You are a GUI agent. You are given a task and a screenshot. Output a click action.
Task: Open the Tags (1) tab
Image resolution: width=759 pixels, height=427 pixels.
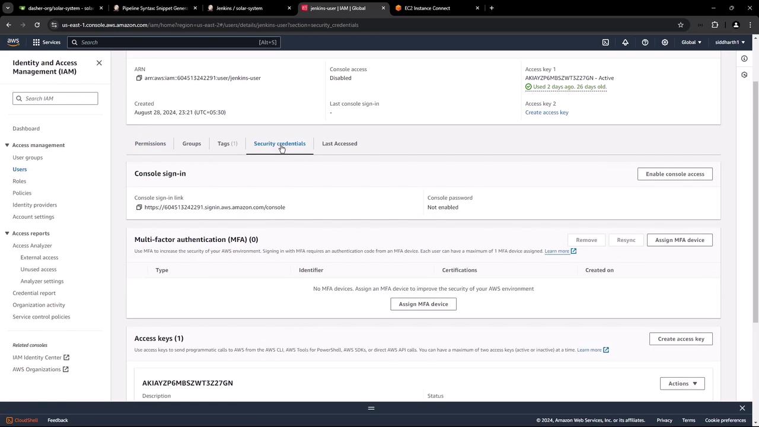(227, 144)
